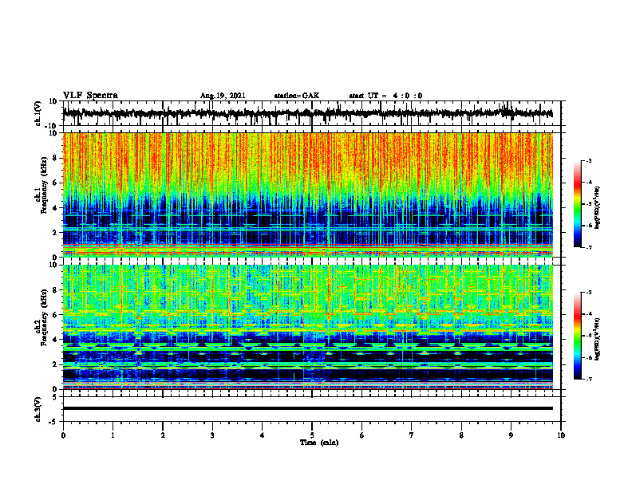Click the "-7" label on ch.2 color bar

click(x=588, y=379)
